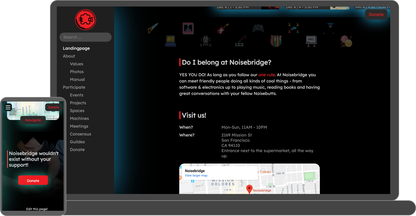Open the sidebar Donate menu entry
416x216 pixels.
[x=77, y=150]
